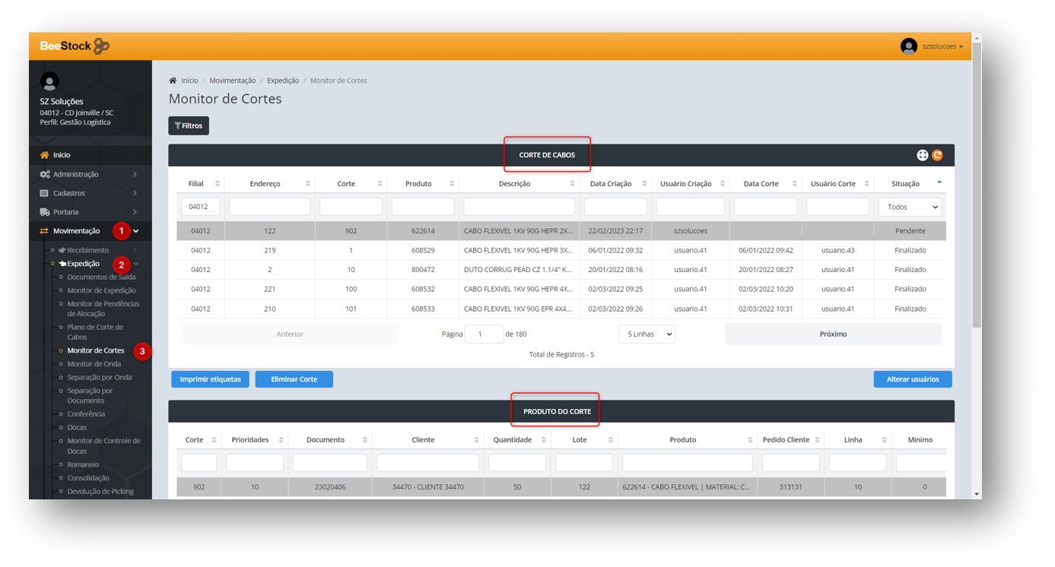The height and width of the screenshot is (567, 1055).
Task: Click the white crosshair icon in Corte de Cabos header
Action: pos(922,155)
